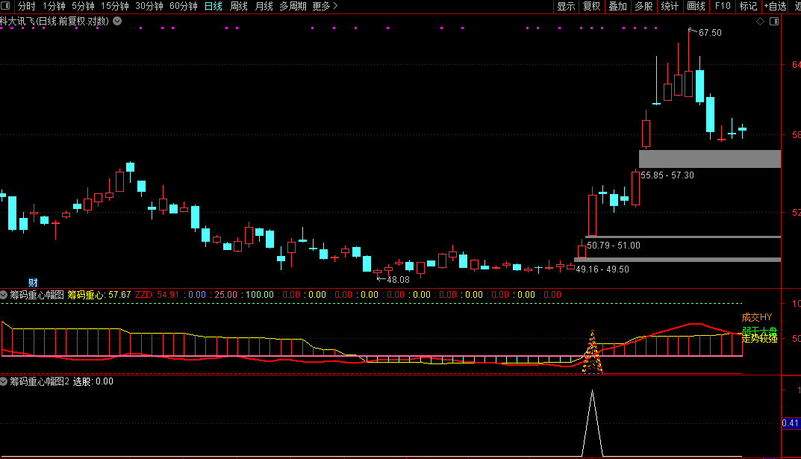The height and width of the screenshot is (459, 801).
Task: Click the 标记 mark button
Action: (x=749, y=6)
